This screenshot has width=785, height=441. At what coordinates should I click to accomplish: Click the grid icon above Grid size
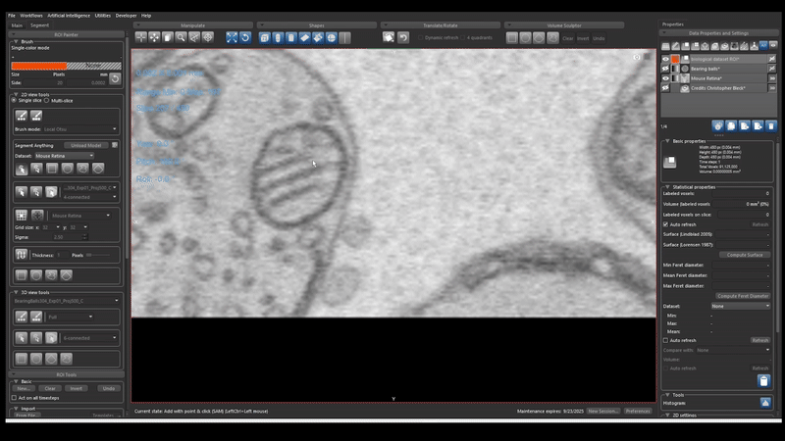point(21,216)
